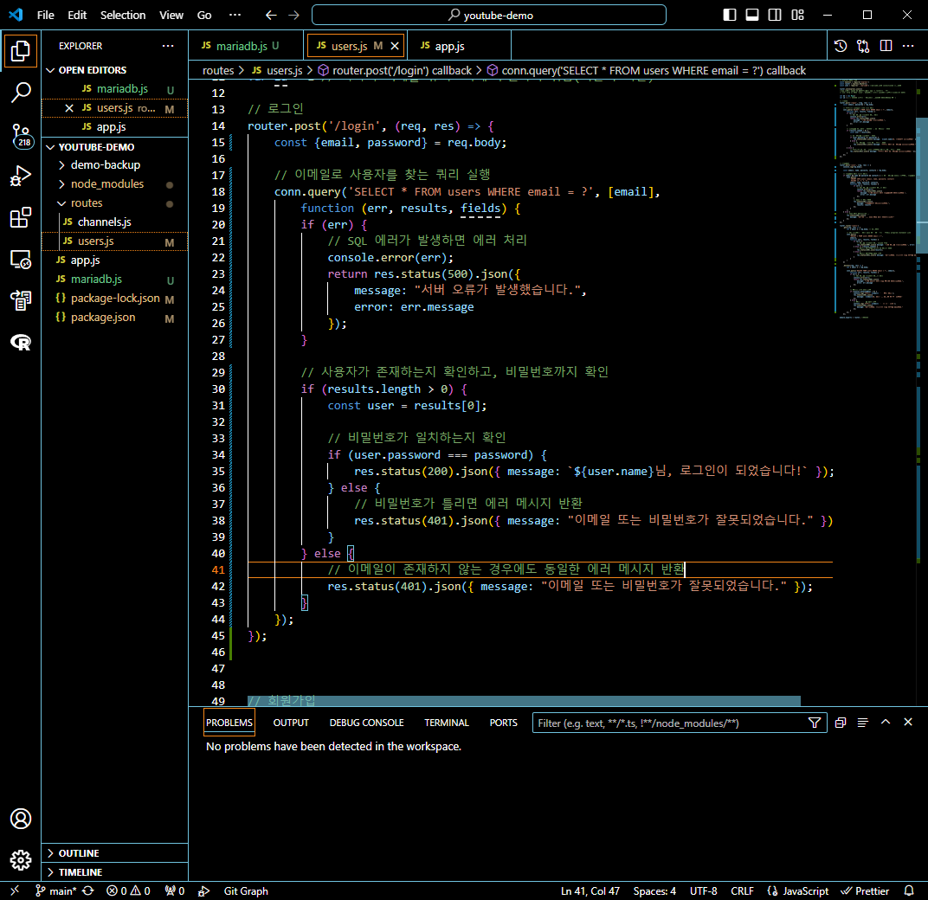Viewport: 928px width, 900px height.
Task: Switch to the Output panel tab
Action: click(x=291, y=723)
